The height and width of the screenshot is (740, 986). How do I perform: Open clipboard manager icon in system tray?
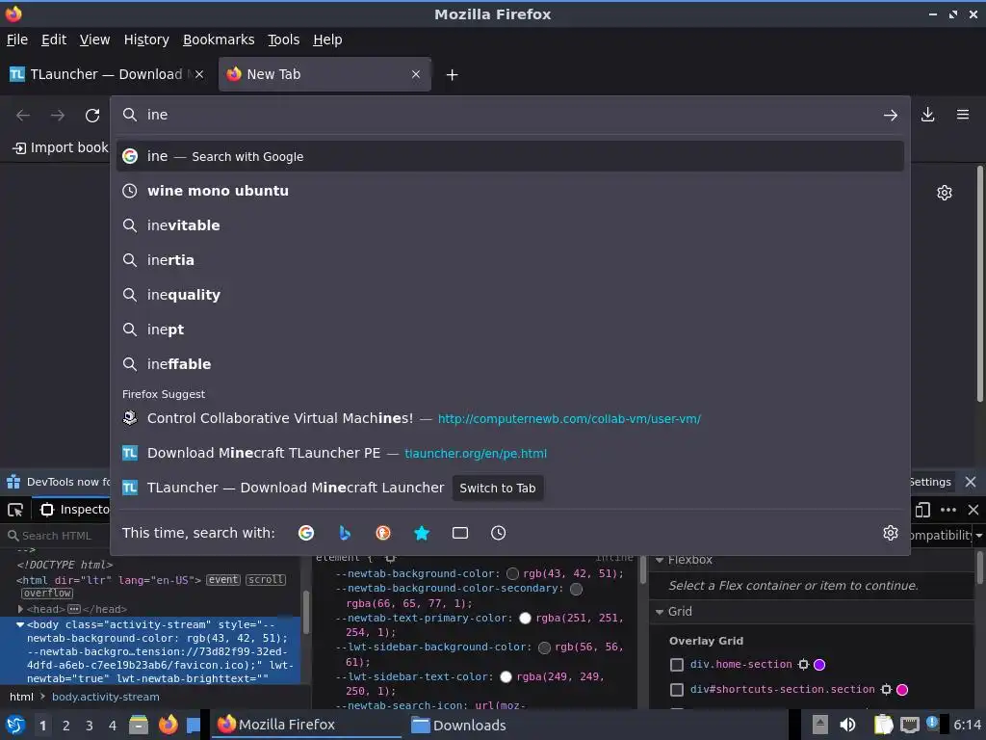[883, 725]
